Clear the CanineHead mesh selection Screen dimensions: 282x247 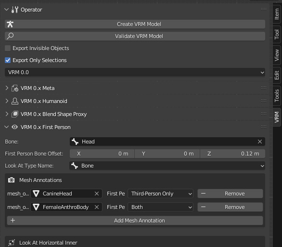tap(97, 194)
